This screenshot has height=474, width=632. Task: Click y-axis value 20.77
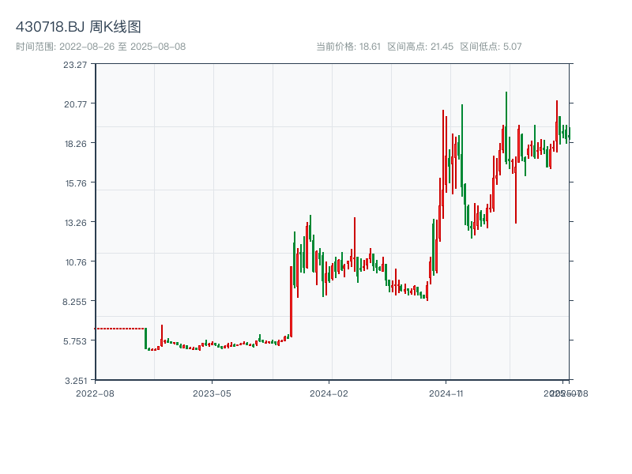[x=75, y=104]
